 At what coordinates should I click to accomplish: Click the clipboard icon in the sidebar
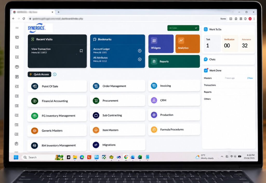click(x=16, y=144)
